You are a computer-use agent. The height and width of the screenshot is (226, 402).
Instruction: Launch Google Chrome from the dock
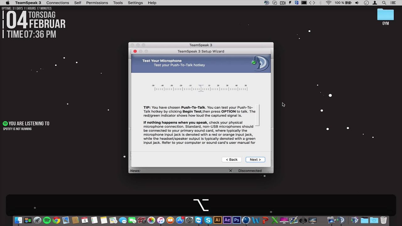pos(57,220)
